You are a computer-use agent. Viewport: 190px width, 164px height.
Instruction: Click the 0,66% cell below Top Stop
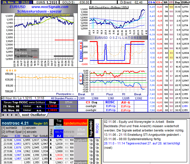[x=59, y=128]
